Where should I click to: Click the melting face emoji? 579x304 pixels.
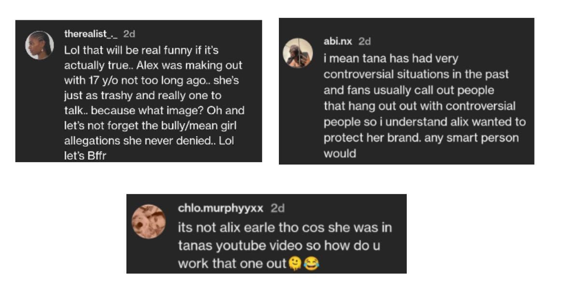(295, 264)
